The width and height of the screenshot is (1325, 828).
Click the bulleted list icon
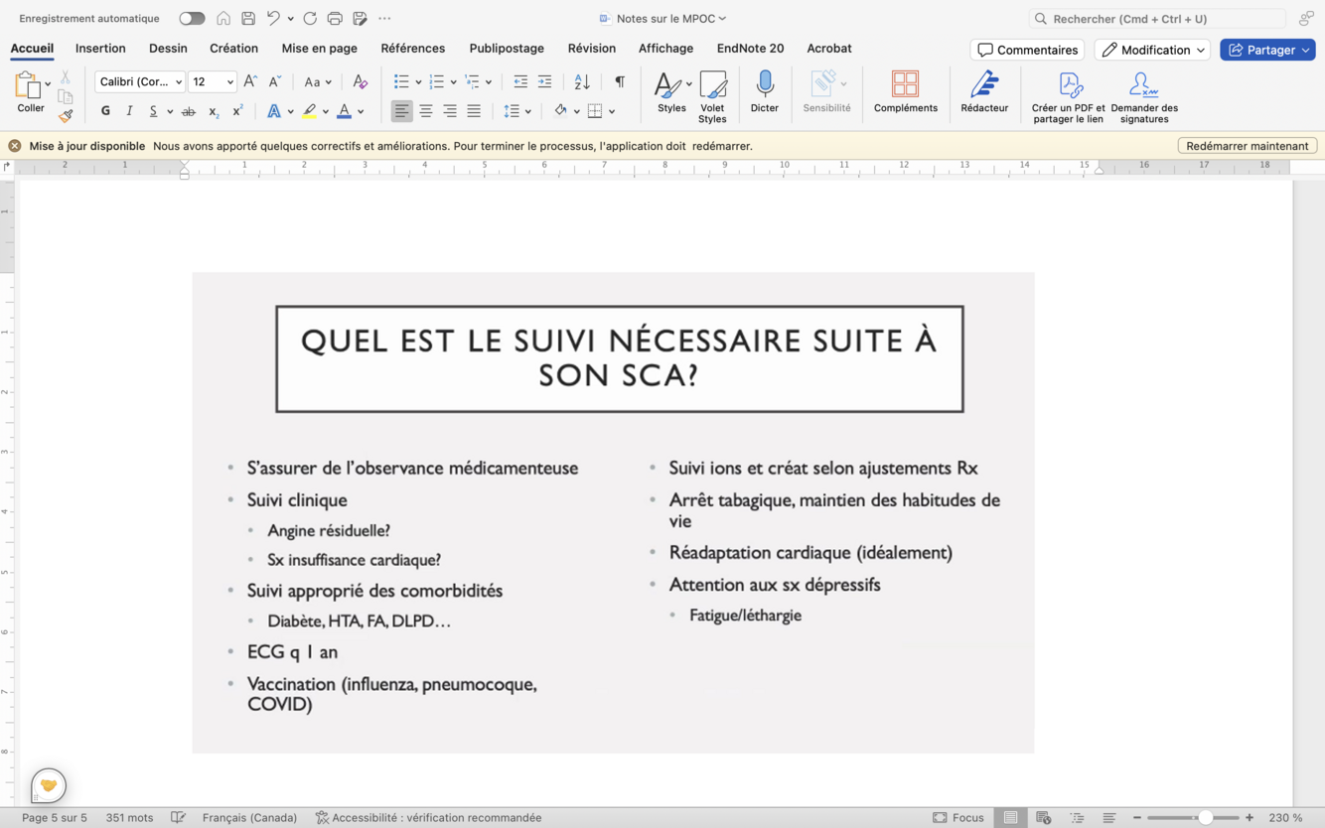point(401,81)
